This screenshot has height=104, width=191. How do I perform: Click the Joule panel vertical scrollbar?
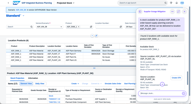click(188, 78)
